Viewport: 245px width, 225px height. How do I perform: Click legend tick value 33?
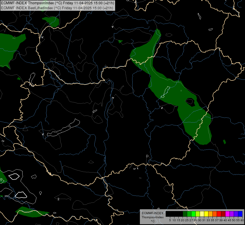point(208,220)
